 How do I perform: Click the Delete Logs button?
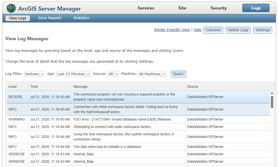(238, 30)
